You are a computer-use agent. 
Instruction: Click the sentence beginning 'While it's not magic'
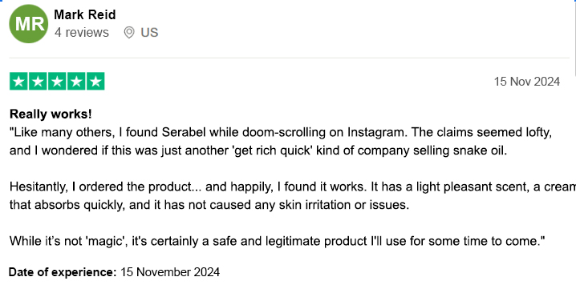pyautogui.click(x=278, y=241)
